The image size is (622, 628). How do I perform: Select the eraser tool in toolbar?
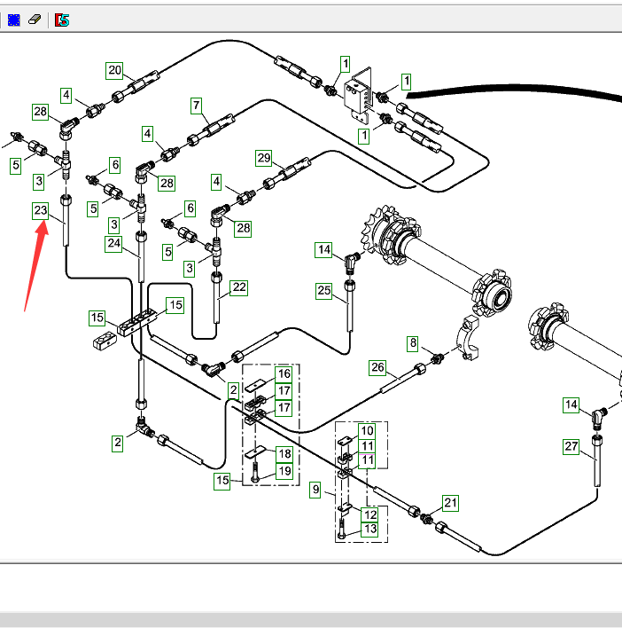pyautogui.click(x=35, y=20)
